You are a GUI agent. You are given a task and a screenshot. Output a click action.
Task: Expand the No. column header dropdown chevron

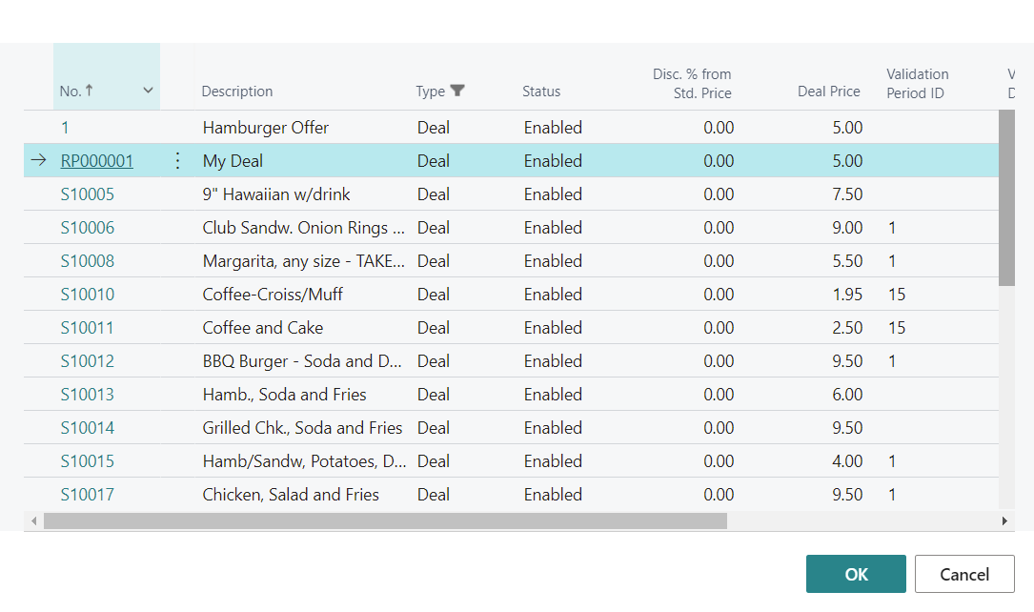pyautogui.click(x=148, y=91)
